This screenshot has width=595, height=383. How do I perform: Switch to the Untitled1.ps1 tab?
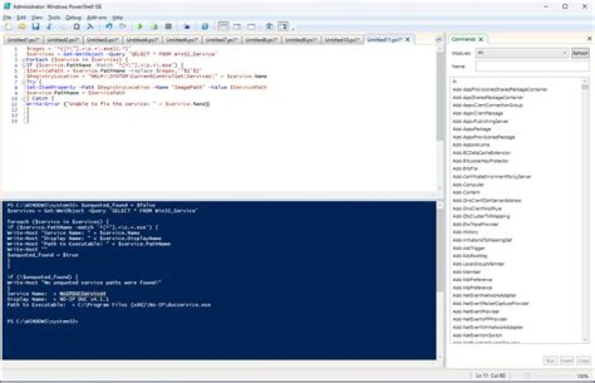23,40
